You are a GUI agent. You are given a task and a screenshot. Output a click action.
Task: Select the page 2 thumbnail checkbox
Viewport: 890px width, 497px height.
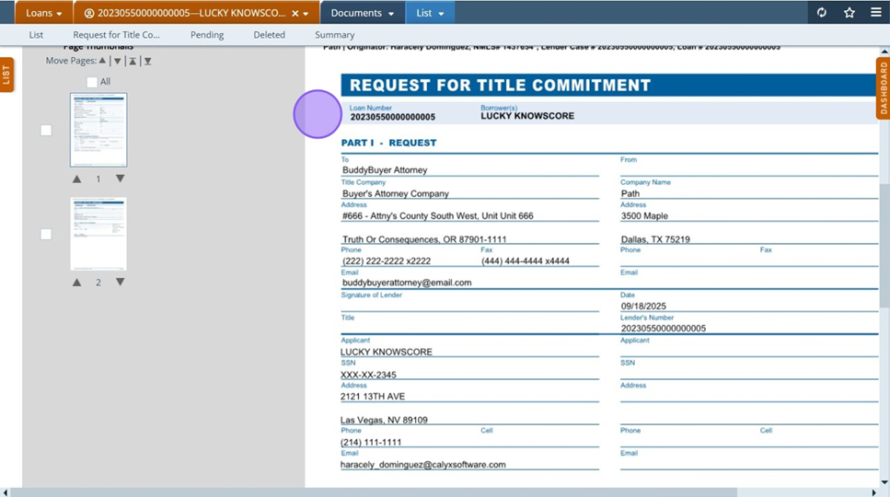click(x=46, y=235)
